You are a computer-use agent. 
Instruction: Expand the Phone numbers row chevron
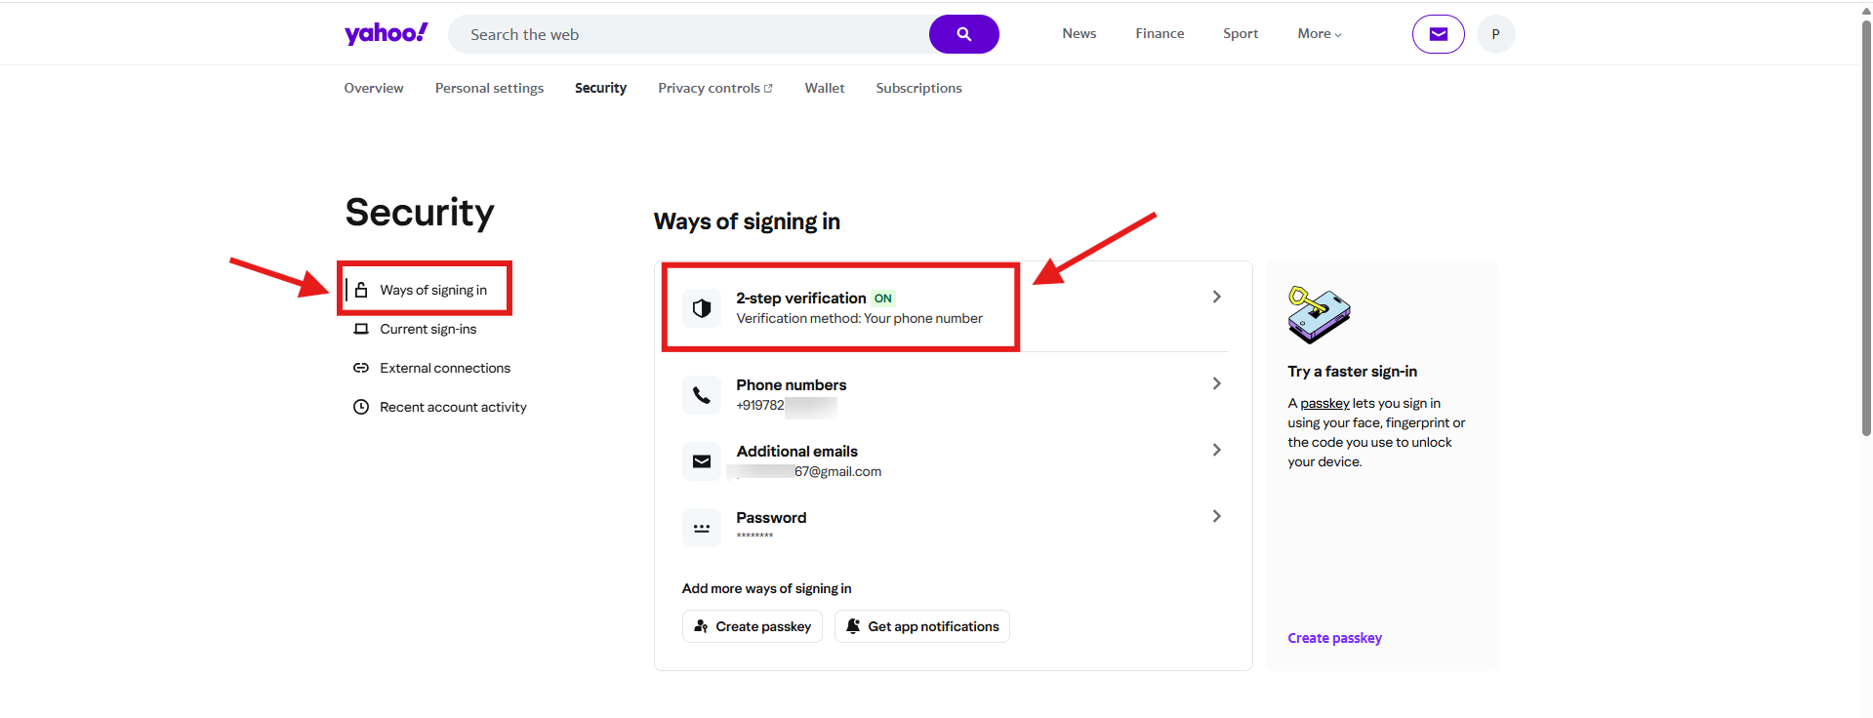(x=1216, y=383)
